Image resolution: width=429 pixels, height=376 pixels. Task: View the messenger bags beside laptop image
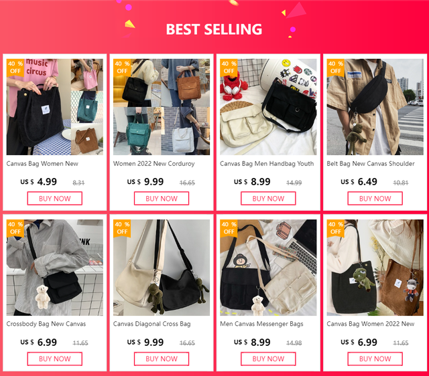pyautogui.click(x=268, y=268)
